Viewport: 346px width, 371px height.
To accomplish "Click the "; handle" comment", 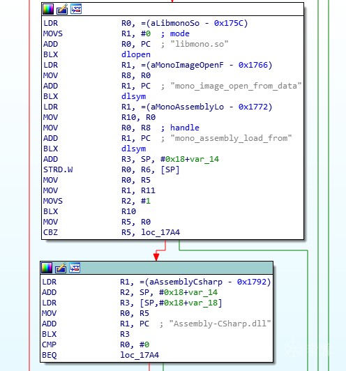I will pos(180,128).
